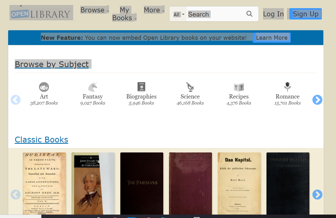Open the My Books dropdown
The height and width of the screenshot is (218, 336).
tap(124, 14)
